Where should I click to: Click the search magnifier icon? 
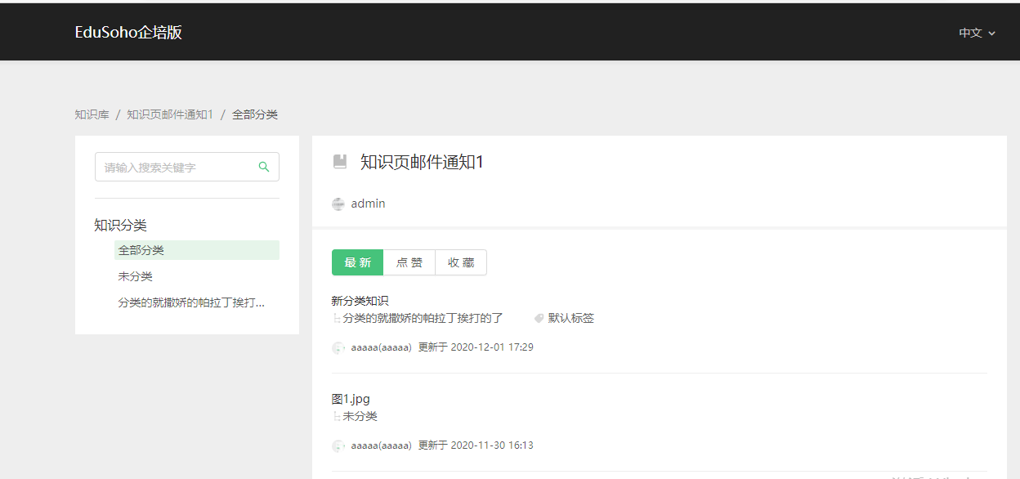point(264,167)
